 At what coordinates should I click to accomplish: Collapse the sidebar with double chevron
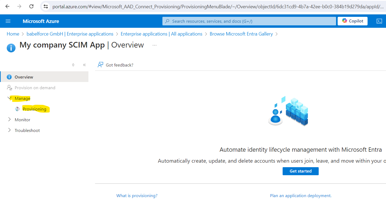point(84,65)
